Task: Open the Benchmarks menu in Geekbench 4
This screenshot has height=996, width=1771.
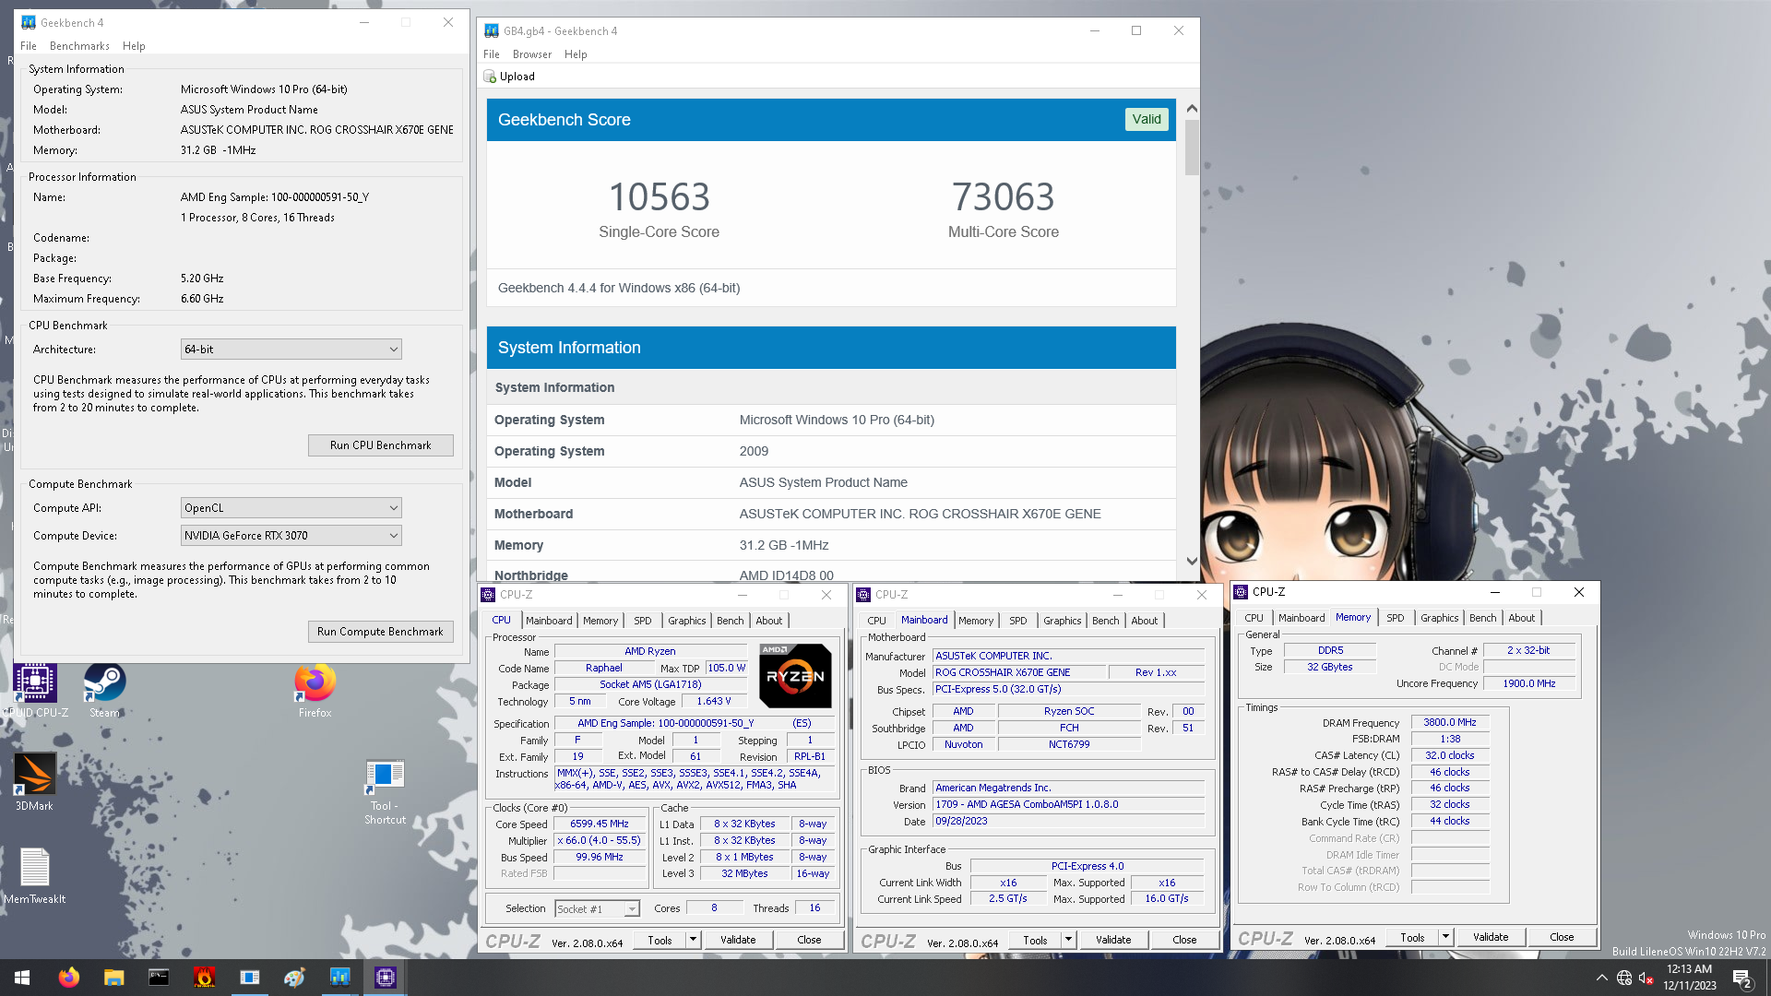Action: [79, 46]
